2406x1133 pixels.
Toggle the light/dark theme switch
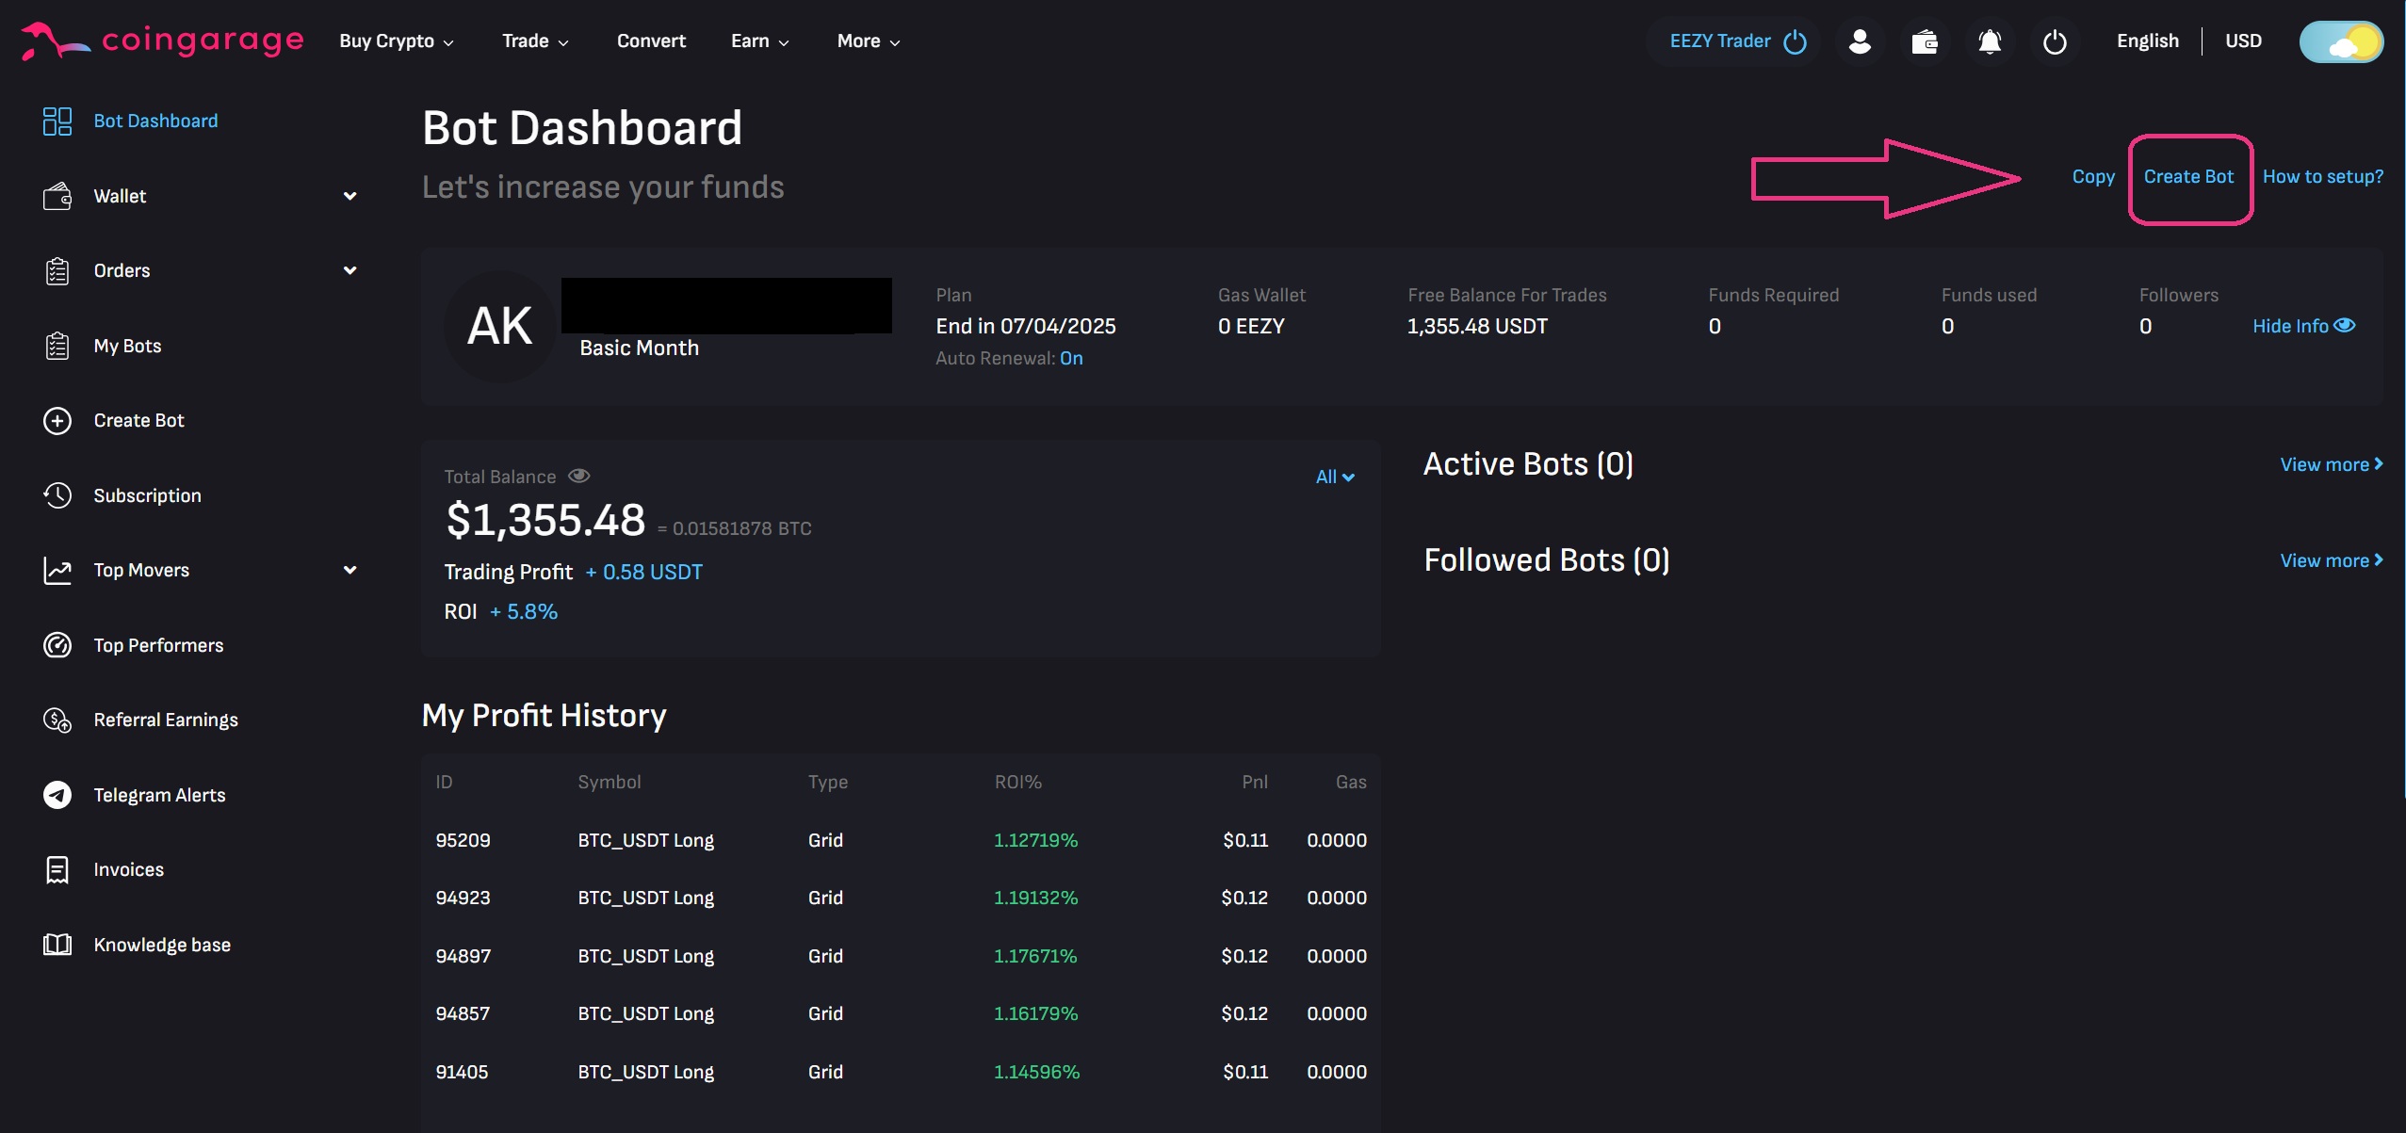[x=2341, y=41]
